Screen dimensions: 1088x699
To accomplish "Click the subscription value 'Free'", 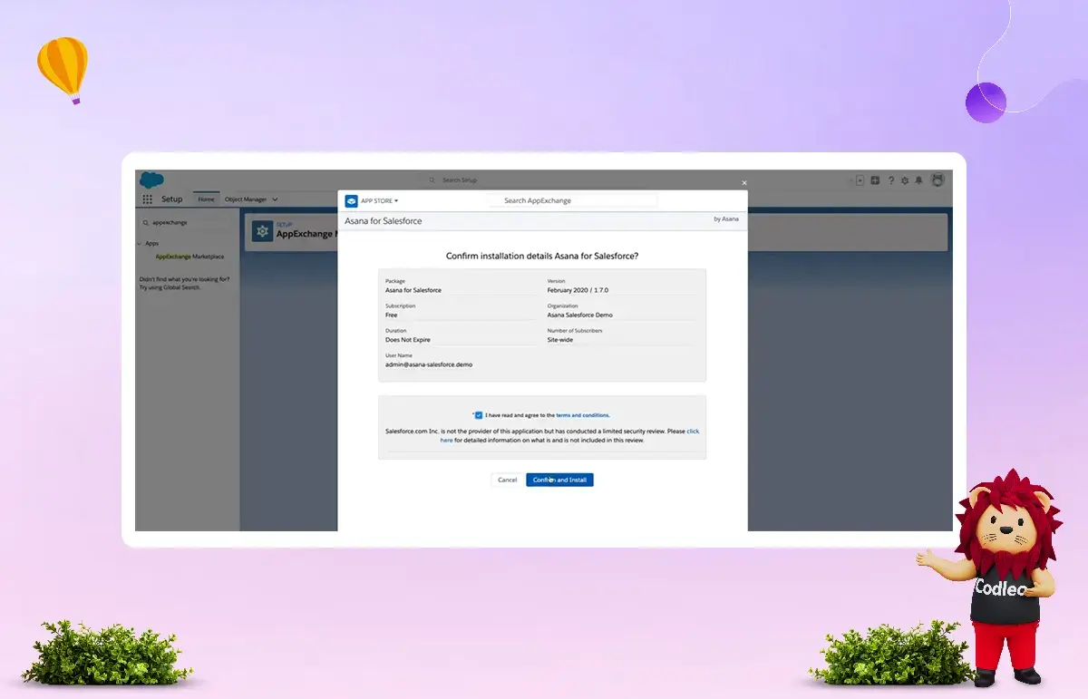I will click(392, 316).
